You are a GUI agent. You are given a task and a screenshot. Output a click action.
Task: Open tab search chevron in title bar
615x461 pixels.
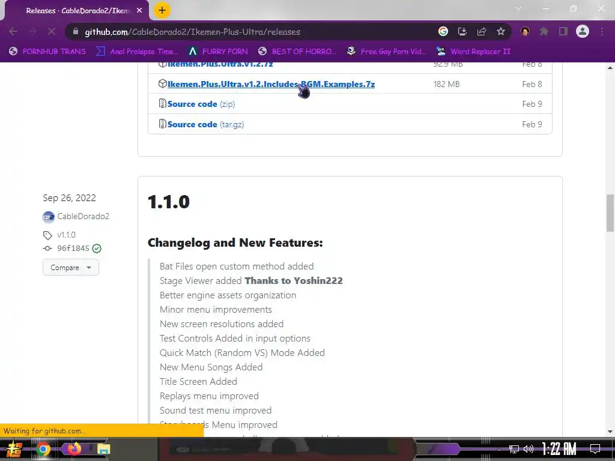[518, 8]
